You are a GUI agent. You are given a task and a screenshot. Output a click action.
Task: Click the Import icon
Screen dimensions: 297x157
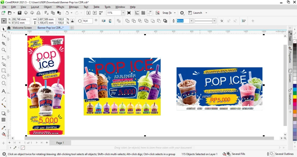[88, 13]
